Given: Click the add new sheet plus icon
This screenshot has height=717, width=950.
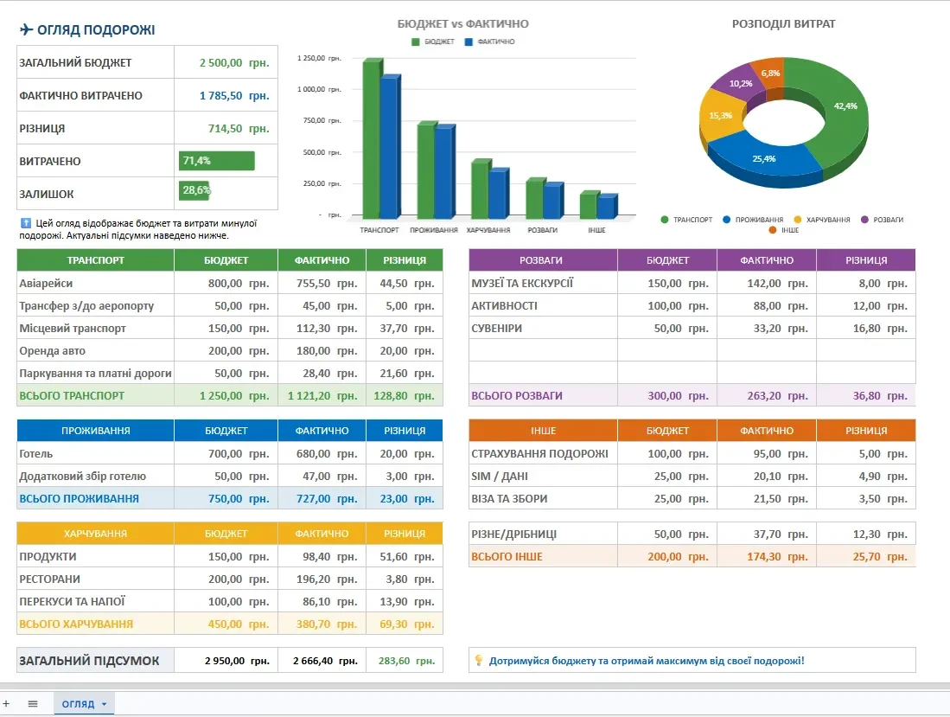Looking at the screenshot, I should 6,704.
